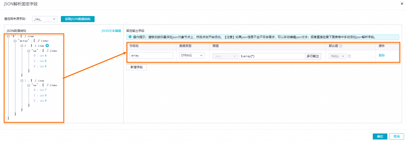
Task: Collapse the "$" root node
Action: [x=8, y=36]
